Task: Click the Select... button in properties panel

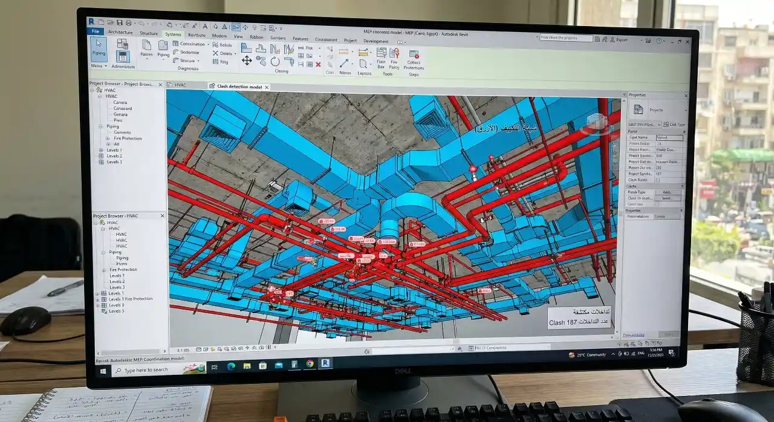Action: (667, 198)
